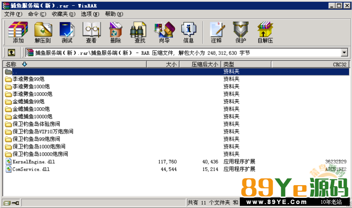
Task: Click the ComService.dll file name
Action: coord(31,169)
